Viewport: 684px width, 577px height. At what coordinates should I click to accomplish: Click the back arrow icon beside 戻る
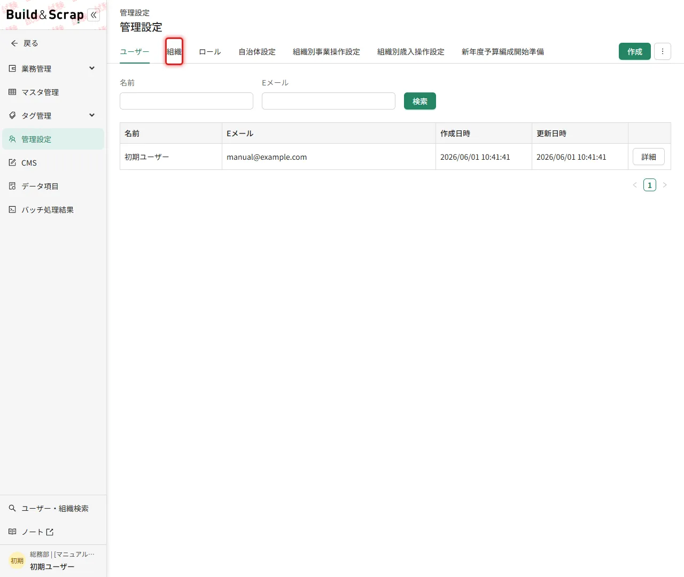pyautogui.click(x=14, y=43)
